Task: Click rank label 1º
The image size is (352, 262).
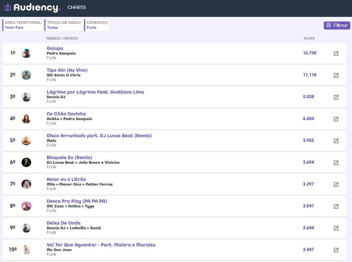Action: click(x=13, y=53)
